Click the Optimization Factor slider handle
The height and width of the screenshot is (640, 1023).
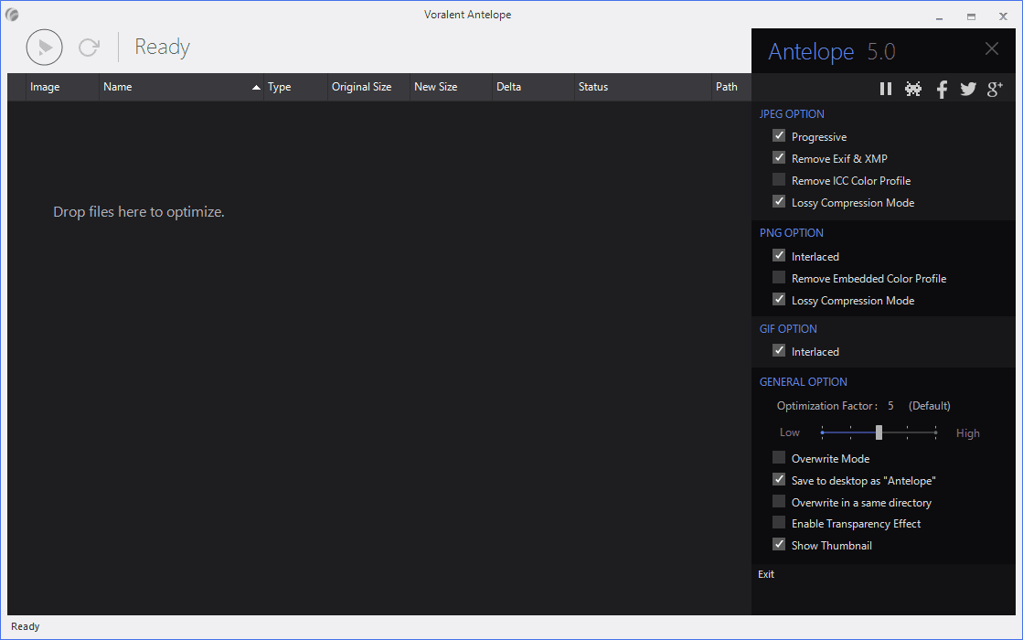(879, 432)
